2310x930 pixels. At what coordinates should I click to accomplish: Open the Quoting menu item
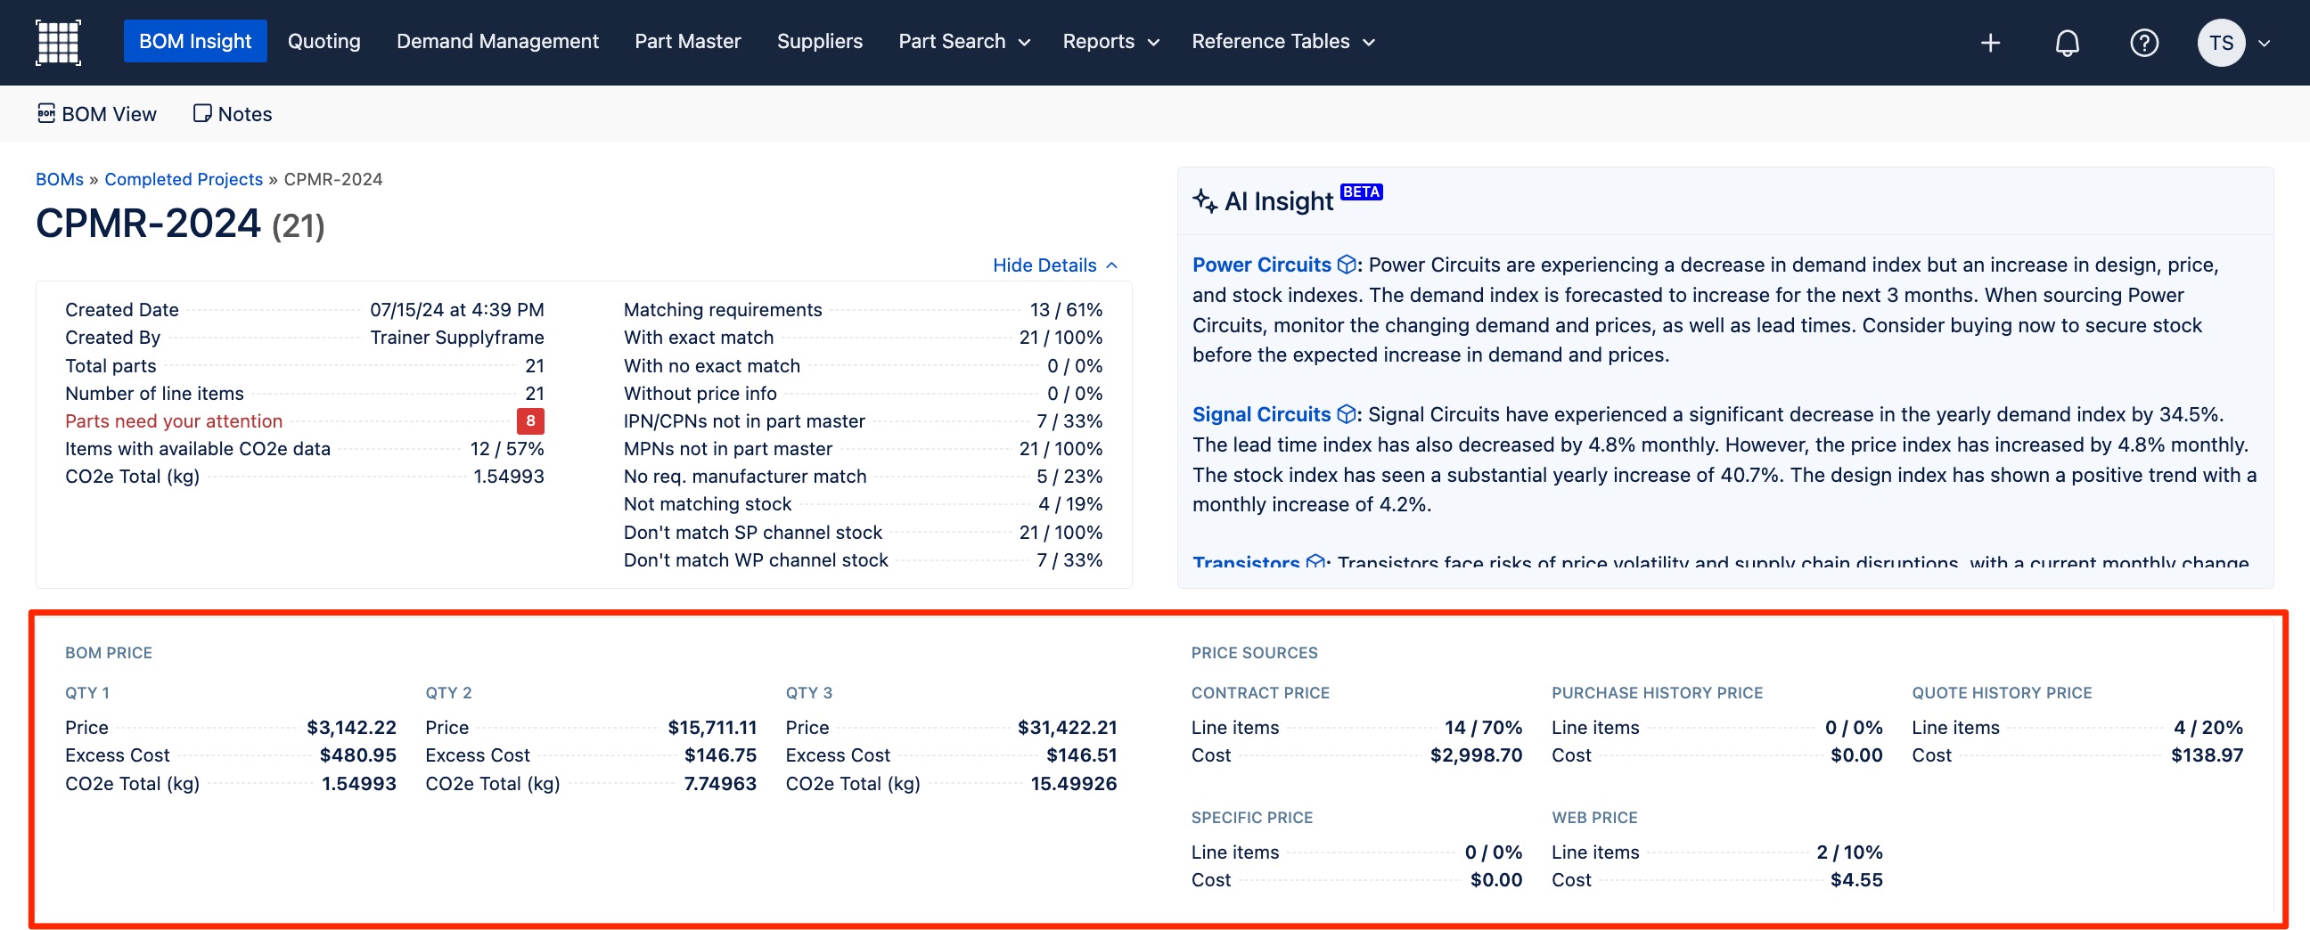324,41
